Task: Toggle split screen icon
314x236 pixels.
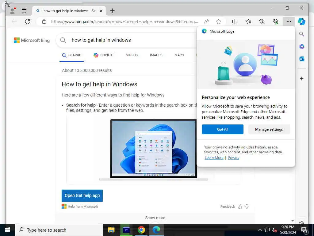Action: (x=235, y=22)
